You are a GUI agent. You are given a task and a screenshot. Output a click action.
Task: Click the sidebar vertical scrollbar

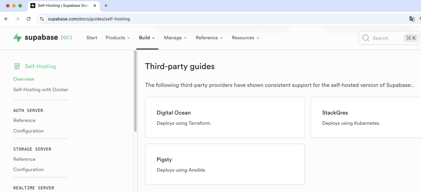click(x=135, y=91)
